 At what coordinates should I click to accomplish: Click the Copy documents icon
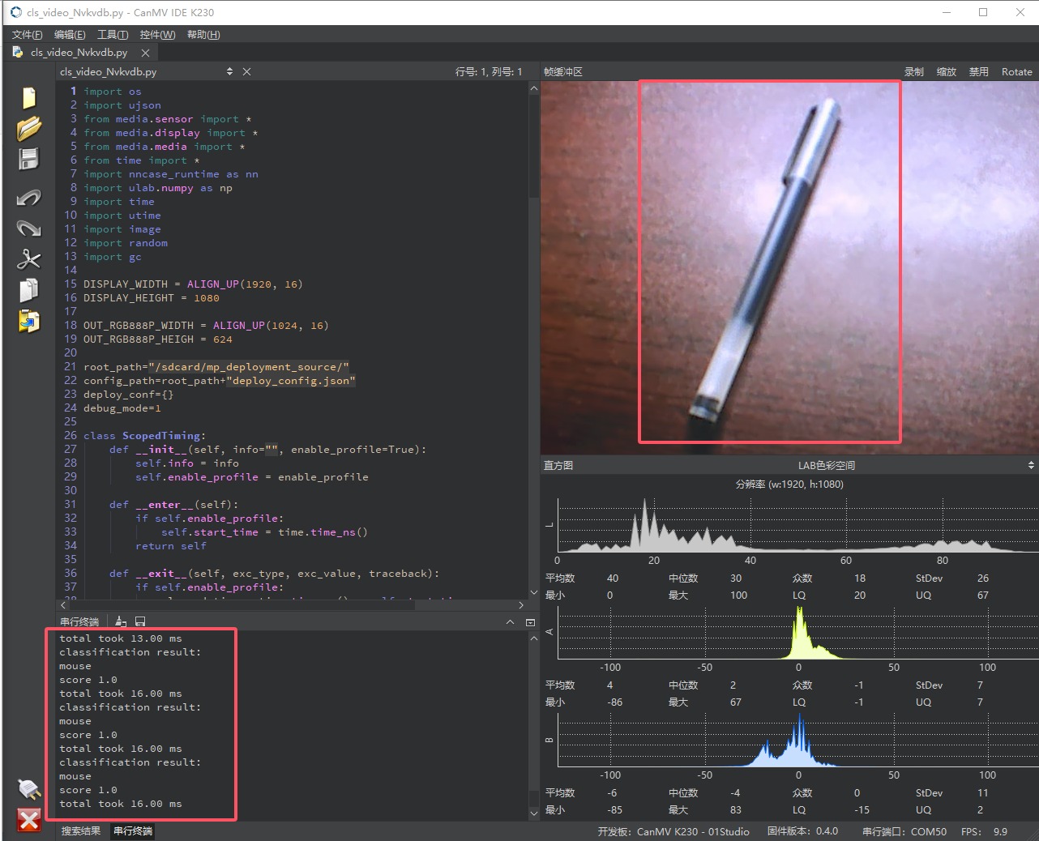point(29,290)
